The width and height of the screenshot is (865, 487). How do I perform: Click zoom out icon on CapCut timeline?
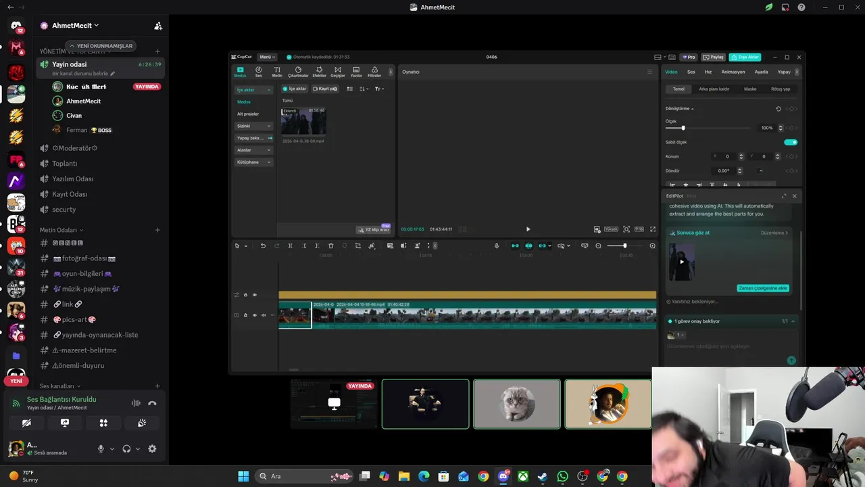(598, 246)
